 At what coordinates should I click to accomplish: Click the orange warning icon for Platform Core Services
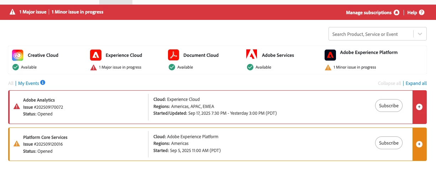tap(16, 144)
